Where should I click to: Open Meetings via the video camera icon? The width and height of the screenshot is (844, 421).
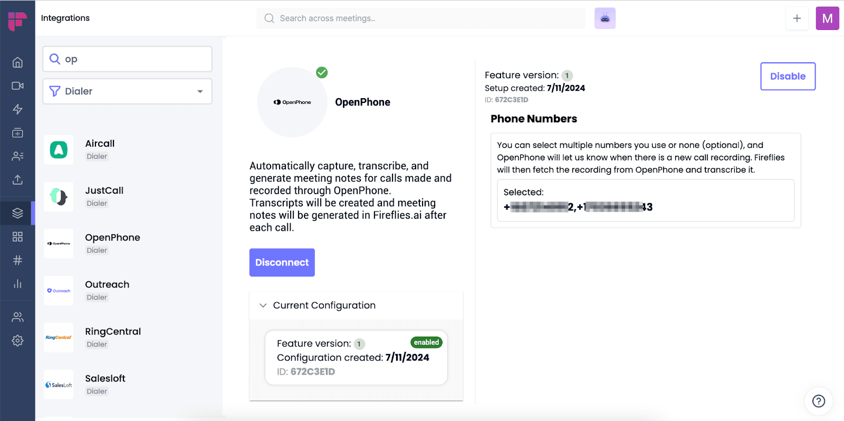[x=17, y=85]
